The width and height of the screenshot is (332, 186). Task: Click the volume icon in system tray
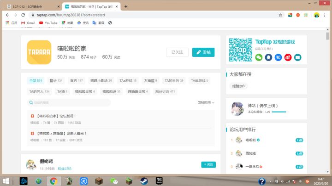tap(282, 181)
